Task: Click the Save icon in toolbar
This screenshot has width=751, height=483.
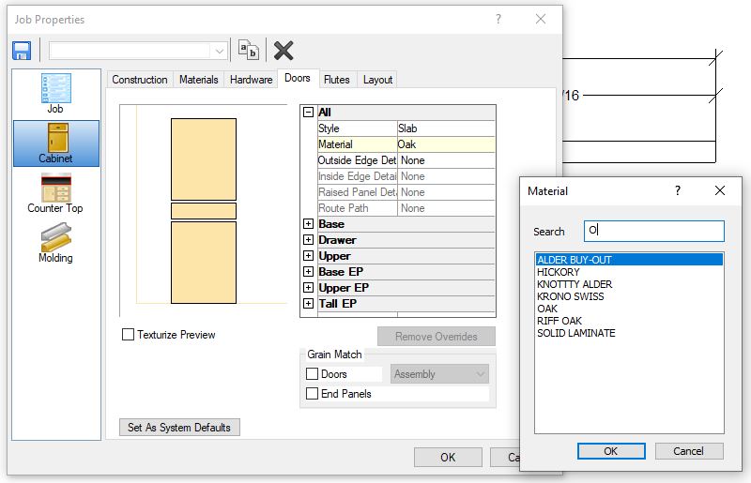Action: click(22, 51)
